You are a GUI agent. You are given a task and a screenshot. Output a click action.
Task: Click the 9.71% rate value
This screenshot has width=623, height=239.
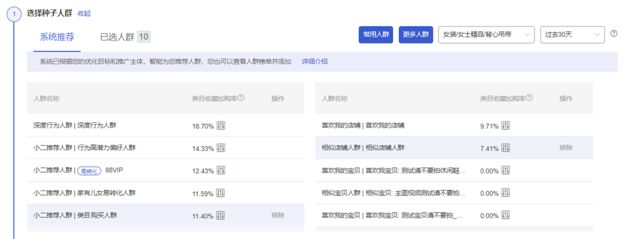point(489,126)
